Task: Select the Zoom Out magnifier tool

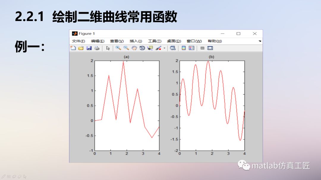Action: click(126, 48)
